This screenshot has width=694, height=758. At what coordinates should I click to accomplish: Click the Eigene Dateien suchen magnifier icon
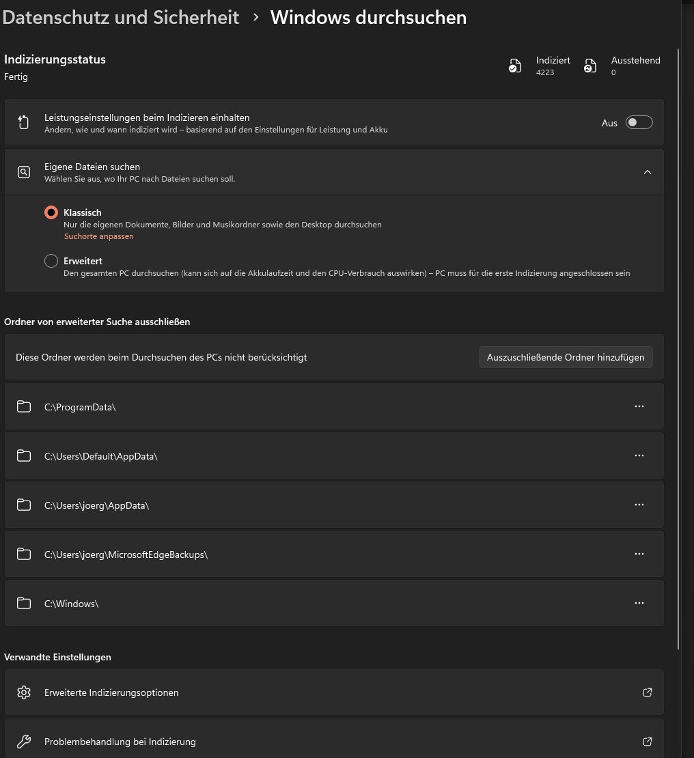[x=24, y=172]
